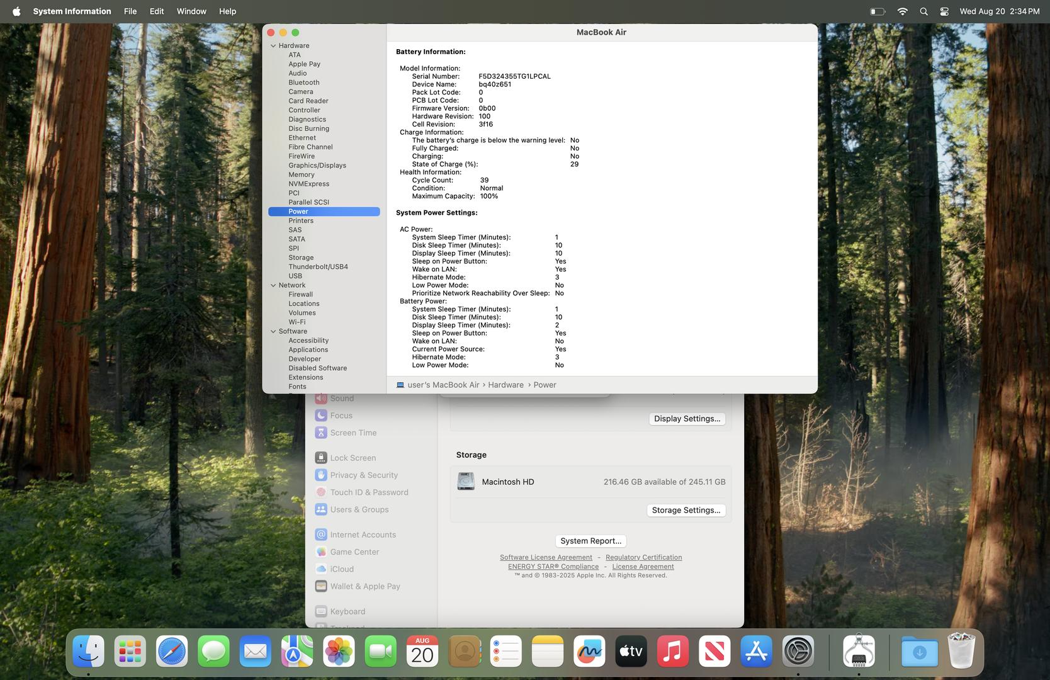The height and width of the screenshot is (680, 1050).
Task: Select Thunderbolt/USB4 in the sidebar
Action: click(x=318, y=267)
